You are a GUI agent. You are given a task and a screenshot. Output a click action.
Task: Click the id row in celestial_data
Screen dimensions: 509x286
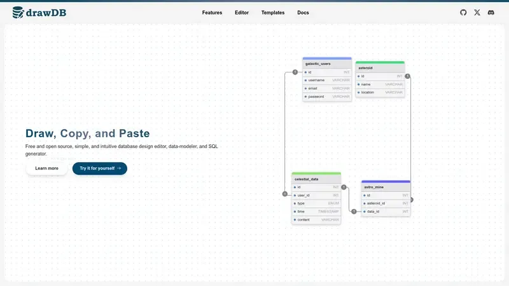tap(316, 187)
